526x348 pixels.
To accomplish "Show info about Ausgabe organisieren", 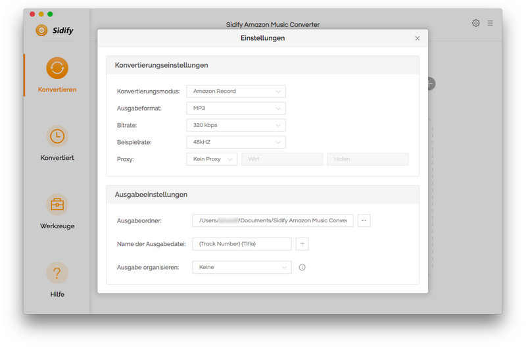I will click(x=302, y=267).
